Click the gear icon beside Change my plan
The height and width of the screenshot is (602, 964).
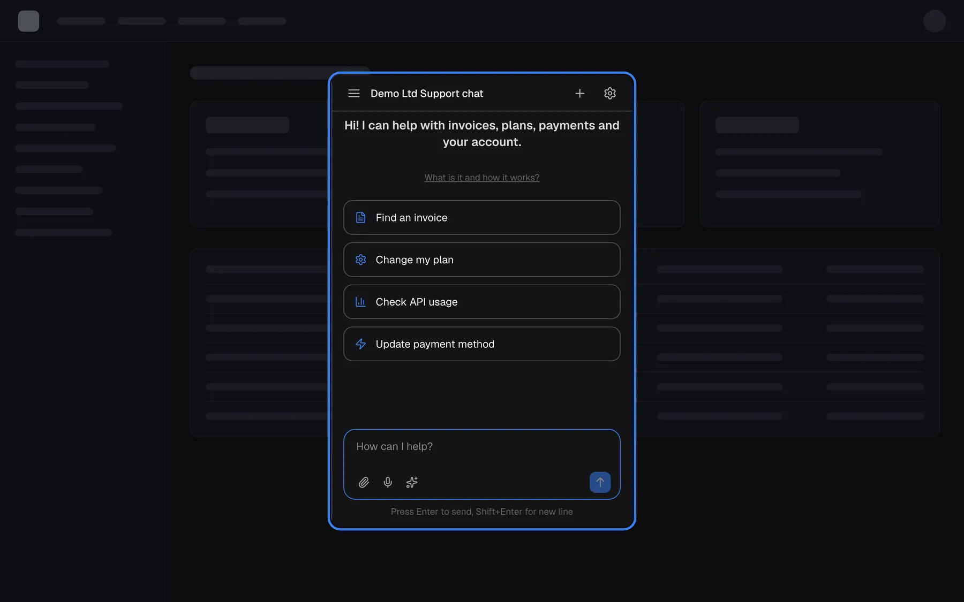coord(360,260)
